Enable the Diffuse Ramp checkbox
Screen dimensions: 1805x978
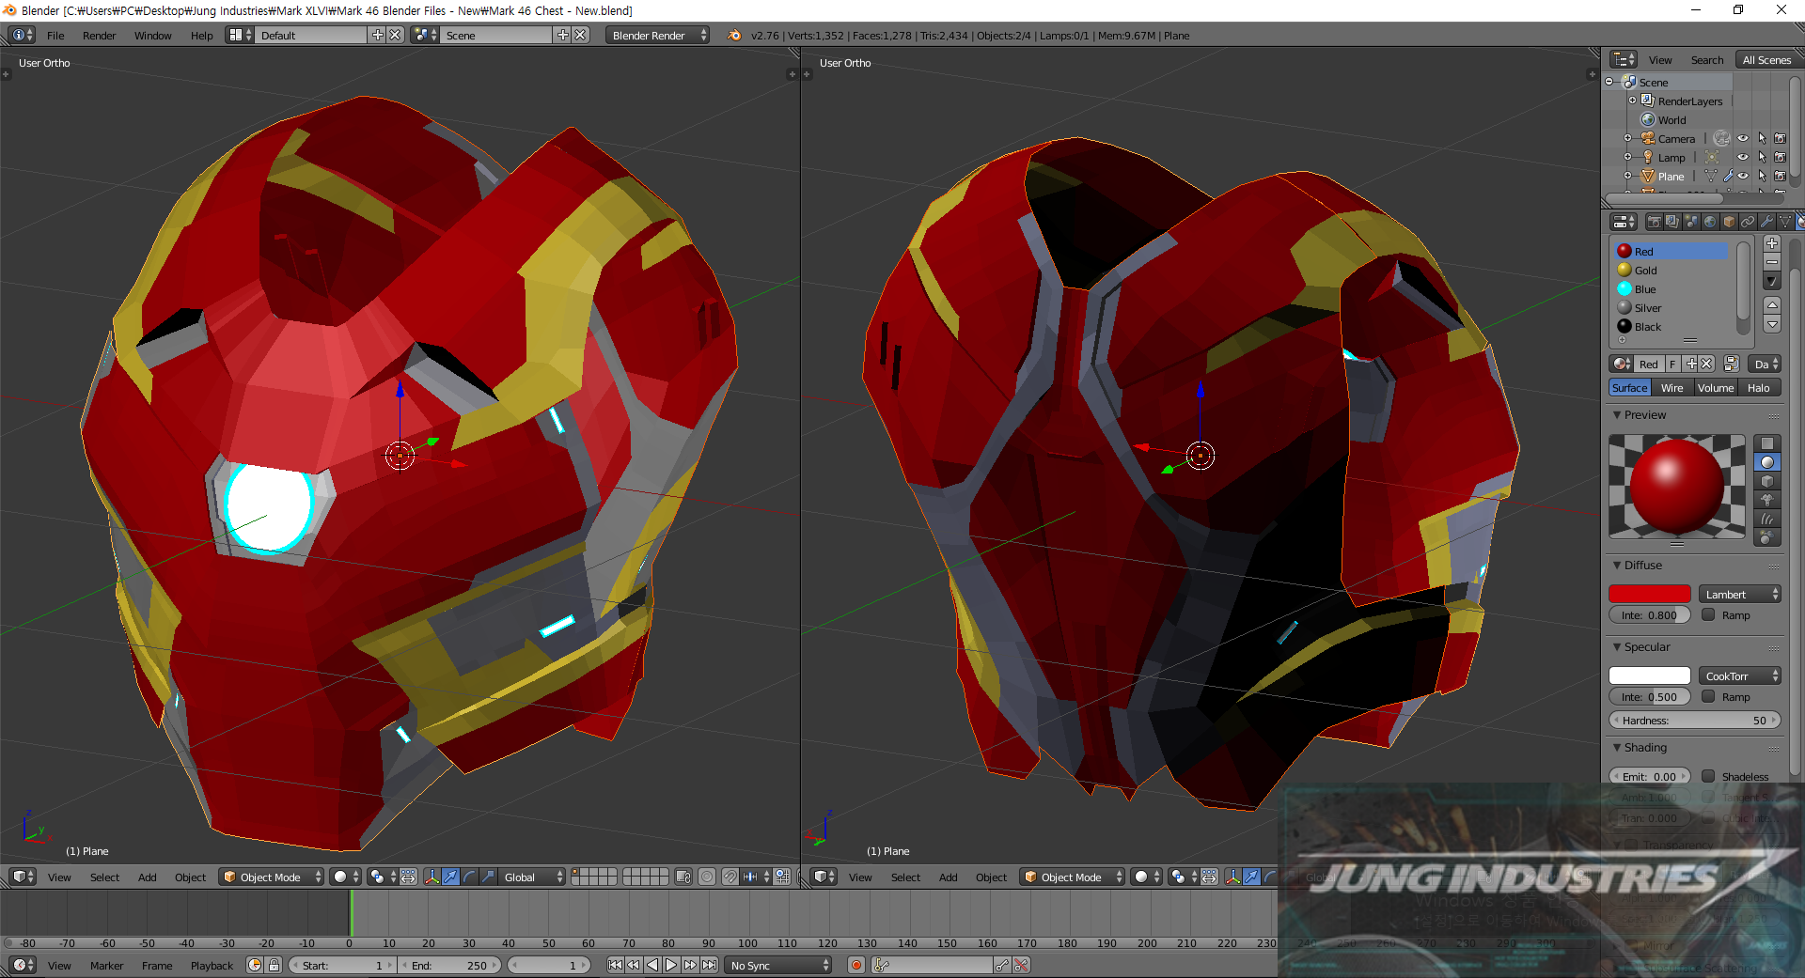pyautogui.click(x=1708, y=614)
